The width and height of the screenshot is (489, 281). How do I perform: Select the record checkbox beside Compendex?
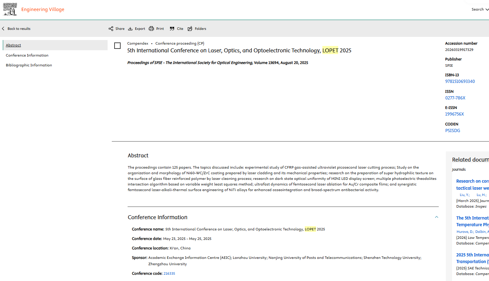coord(117,46)
